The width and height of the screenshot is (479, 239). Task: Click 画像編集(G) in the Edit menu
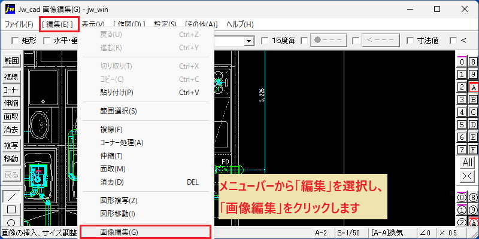(x=145, y=232)
